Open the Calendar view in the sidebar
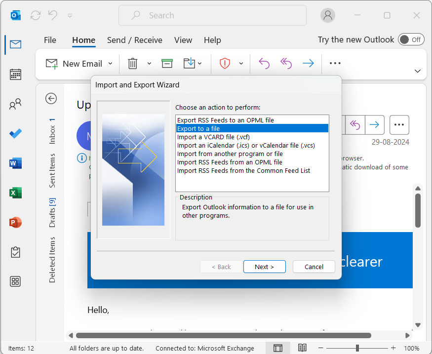The image size is (432, 354). 15,74
